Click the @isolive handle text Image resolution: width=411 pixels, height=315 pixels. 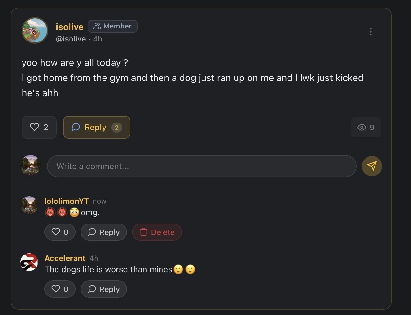tap(71, 39)
